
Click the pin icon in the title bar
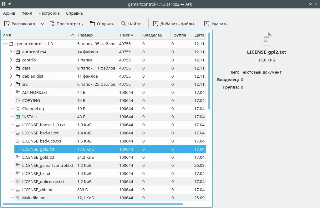click(10, 4)
